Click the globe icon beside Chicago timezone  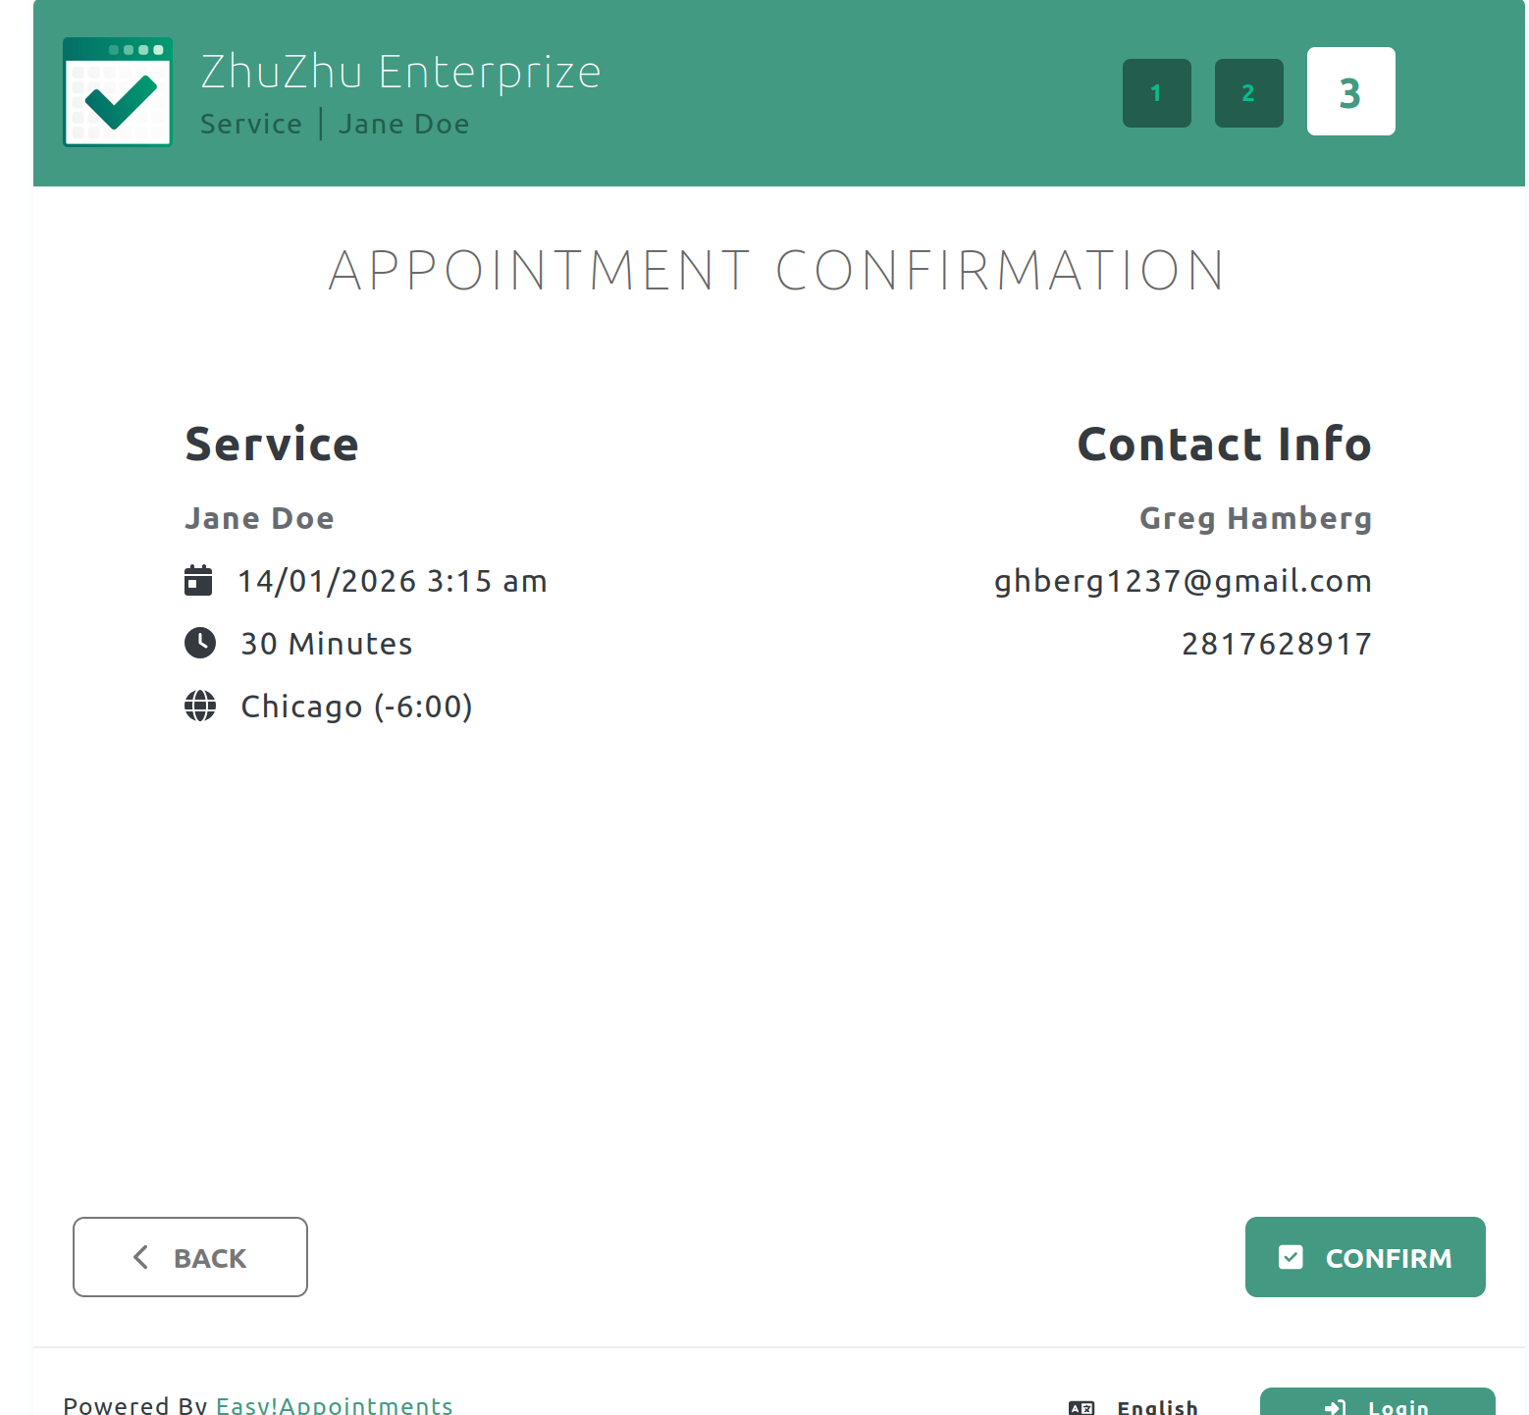(200, 707)
